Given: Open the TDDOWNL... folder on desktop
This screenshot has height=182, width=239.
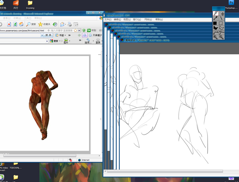Looking at the screenshot, I should pyautogui.click(x=16, y=166).
